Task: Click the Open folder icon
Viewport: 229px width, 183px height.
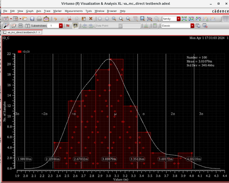Action: point(25,19)
